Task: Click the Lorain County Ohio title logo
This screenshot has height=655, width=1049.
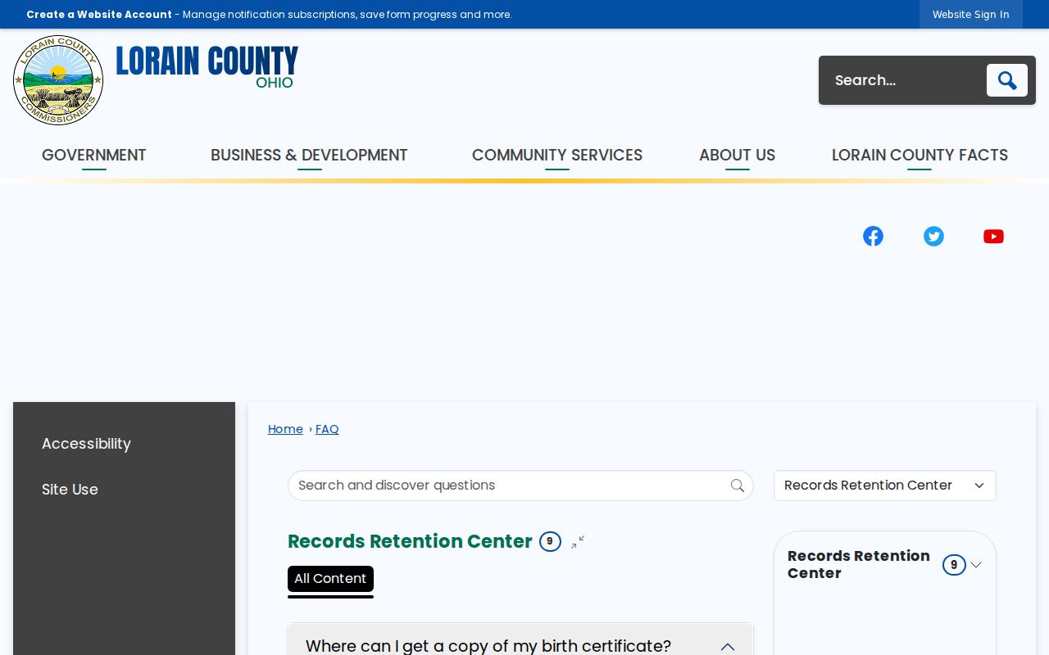Action: click(207, 67)
